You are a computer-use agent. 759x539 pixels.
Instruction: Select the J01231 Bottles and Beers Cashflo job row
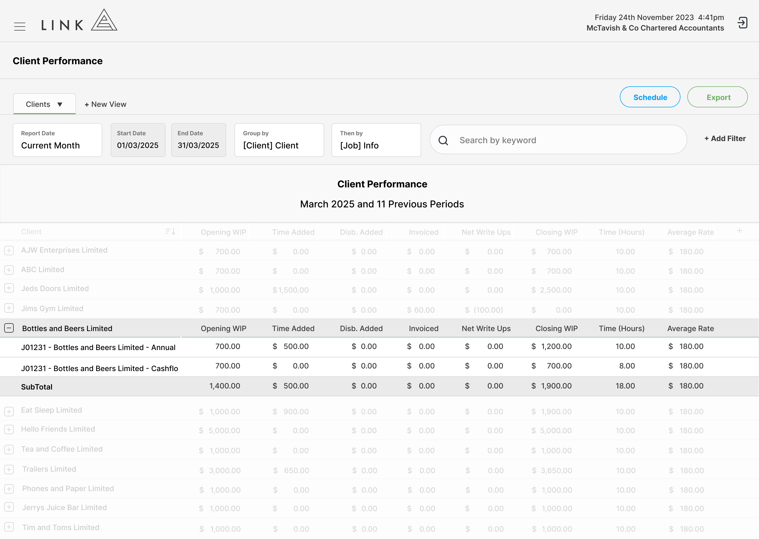click(x=379, y=367)
